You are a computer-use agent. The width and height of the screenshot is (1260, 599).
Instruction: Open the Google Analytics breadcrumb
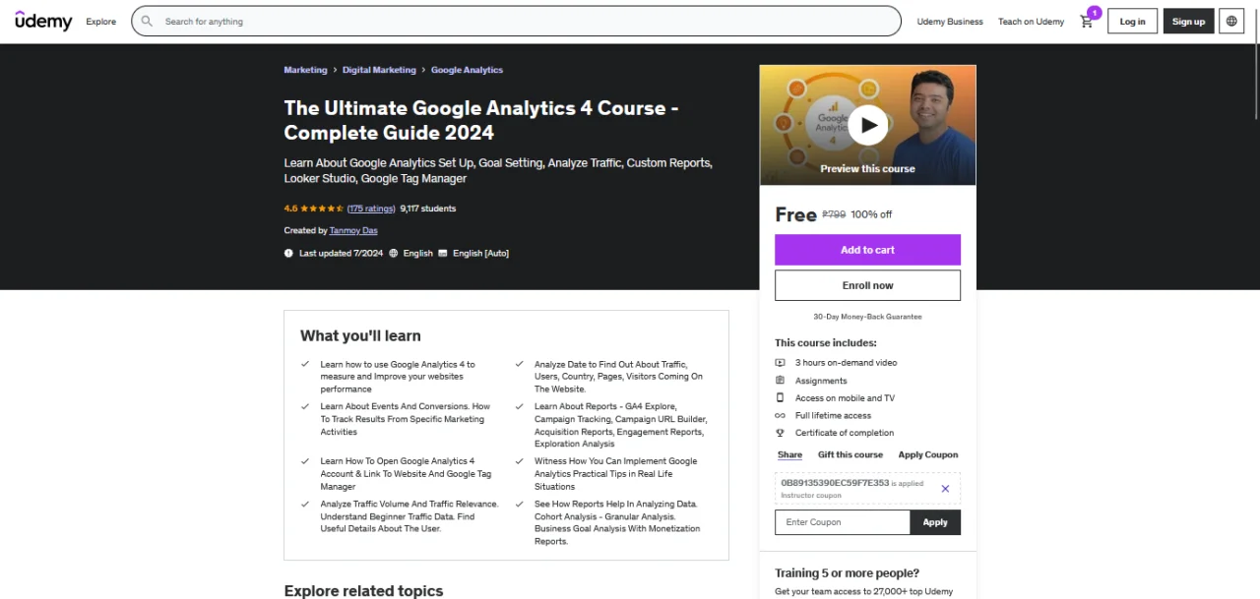click(x=467, y=70)
